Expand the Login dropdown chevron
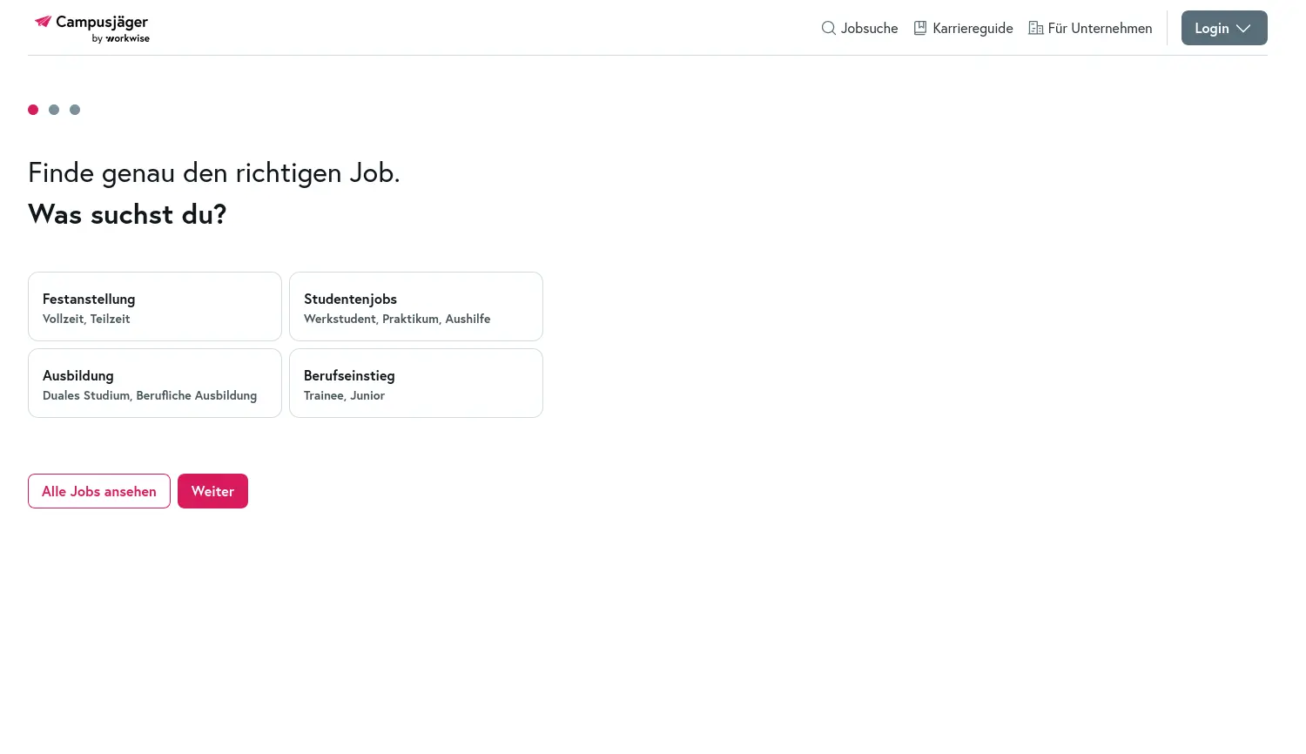Screen dimensions: 1306x754 (1243, 28)
